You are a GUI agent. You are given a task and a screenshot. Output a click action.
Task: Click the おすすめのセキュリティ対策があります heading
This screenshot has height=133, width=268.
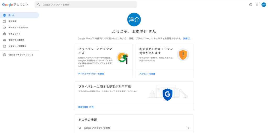156,51
